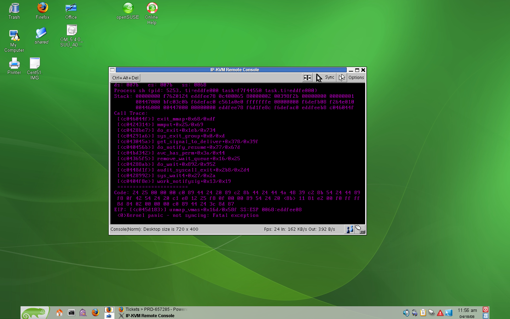Click the volume speaker icon in the system tray
The height and width of the screenshot is (319, 510).
406,313
